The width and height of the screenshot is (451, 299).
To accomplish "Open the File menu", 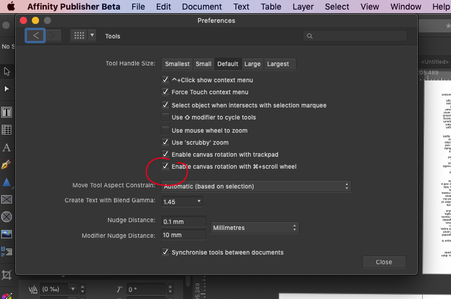I will click(138, 7).
